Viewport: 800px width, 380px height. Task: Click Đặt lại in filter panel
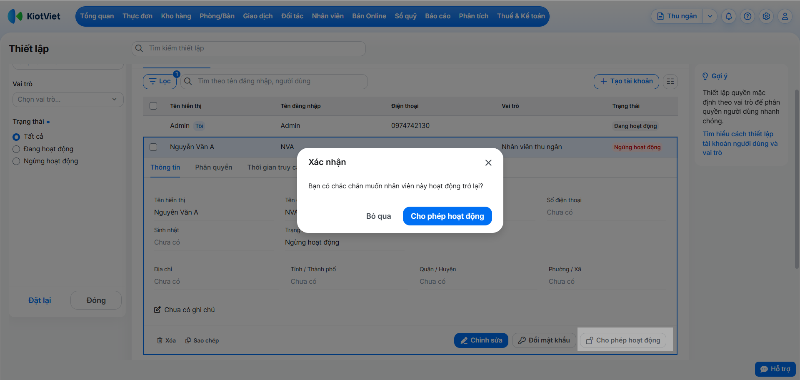[40, 300]
